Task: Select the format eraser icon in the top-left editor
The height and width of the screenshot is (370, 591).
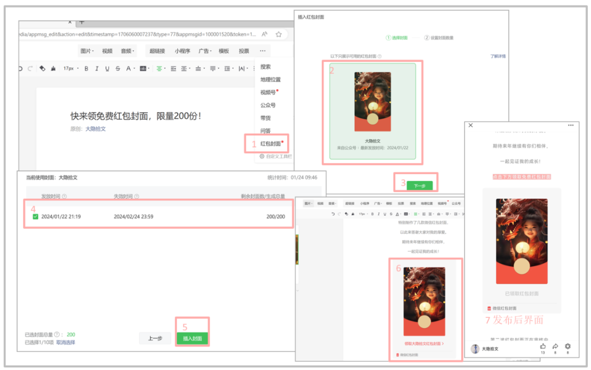Action: (42, 68)
